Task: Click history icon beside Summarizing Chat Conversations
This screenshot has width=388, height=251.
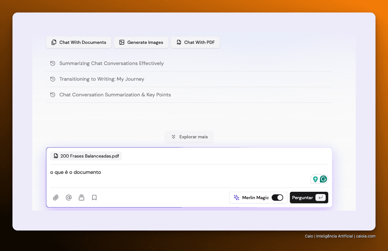Action: 53,63
